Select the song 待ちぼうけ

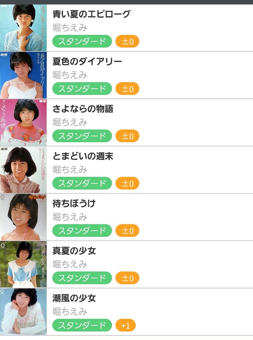tap(74, 203)
